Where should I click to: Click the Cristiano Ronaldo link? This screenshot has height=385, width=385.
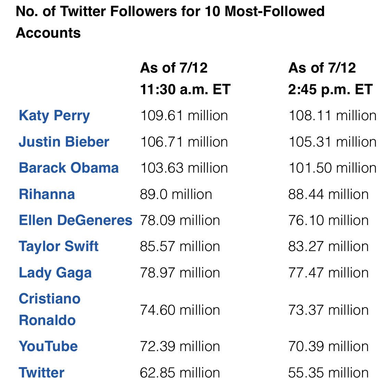pyautogui.click(x=49, y=309)
